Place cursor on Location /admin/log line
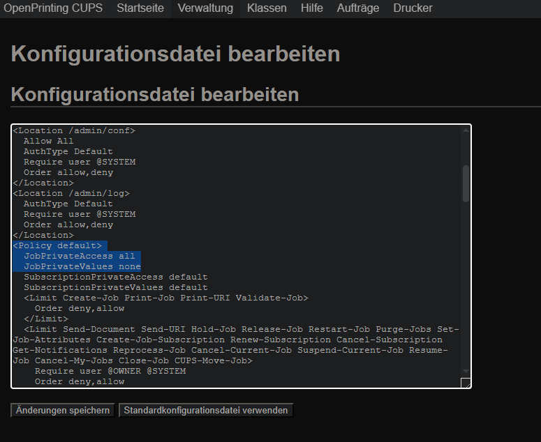541x442 pixels. 71,193
